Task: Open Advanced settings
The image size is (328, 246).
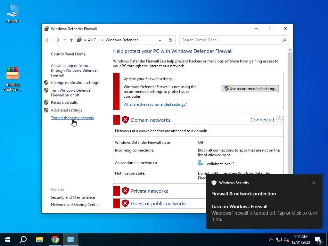Action: click(66, 110)
